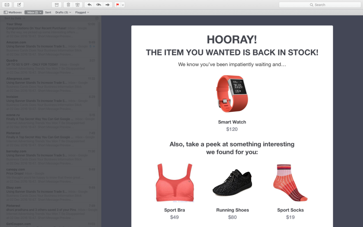363x227 pixels.
Task: Click the Sport Bra product name
Action: click(x=174, y=210)
